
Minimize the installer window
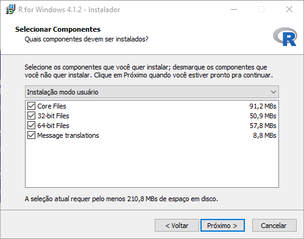tap(234, 9)
